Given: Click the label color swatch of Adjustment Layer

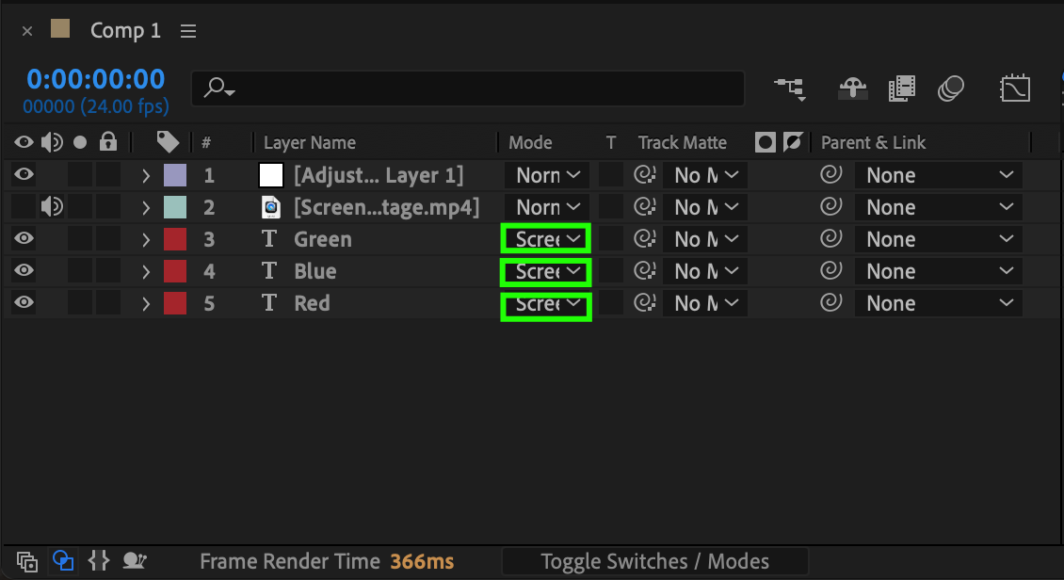Looking at the screenshot, I should 175,175.
